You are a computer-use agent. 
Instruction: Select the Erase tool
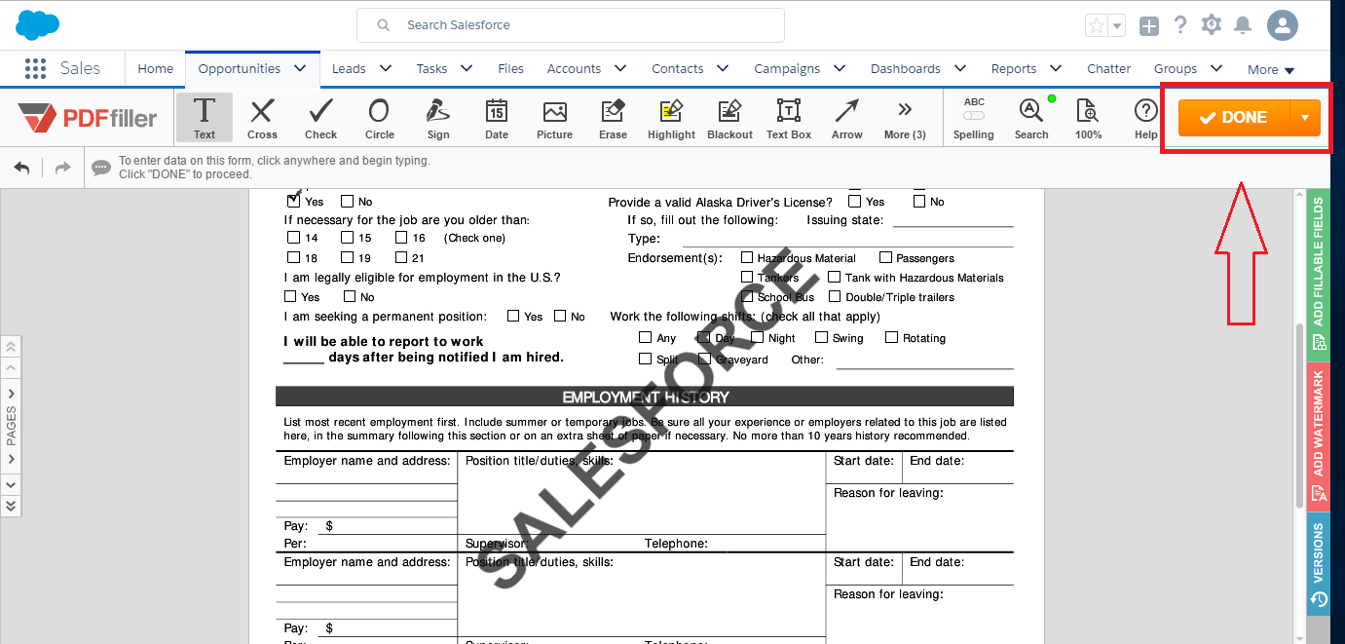(613, 118)
